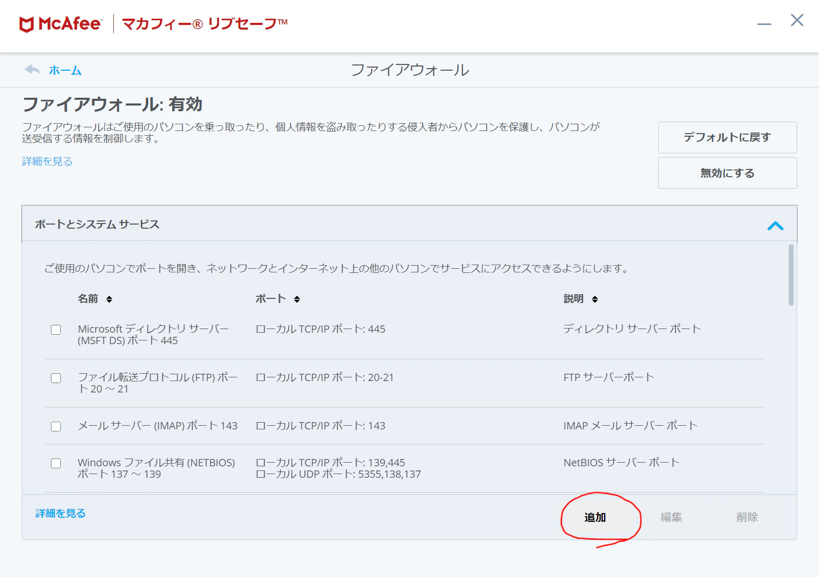Screen dimensions: 819x577
Task: Check the Microsoft ディレクトリ サーバー port 445 box
Action: (x=56, y=330)
